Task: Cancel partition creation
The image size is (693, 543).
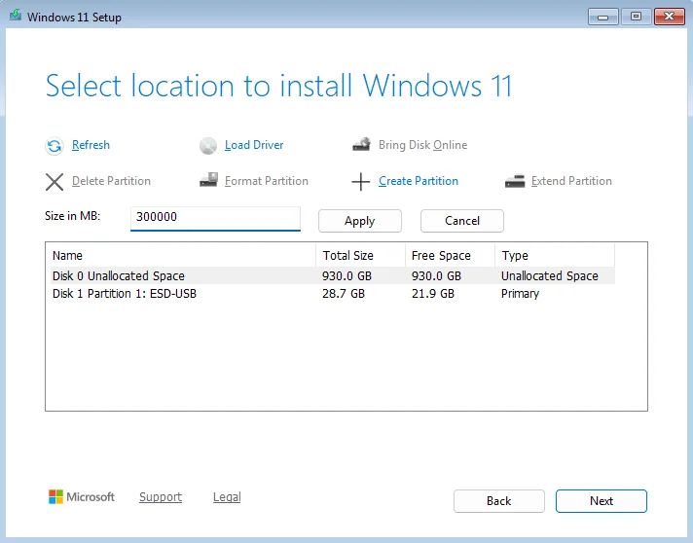Action: (462, 221)
